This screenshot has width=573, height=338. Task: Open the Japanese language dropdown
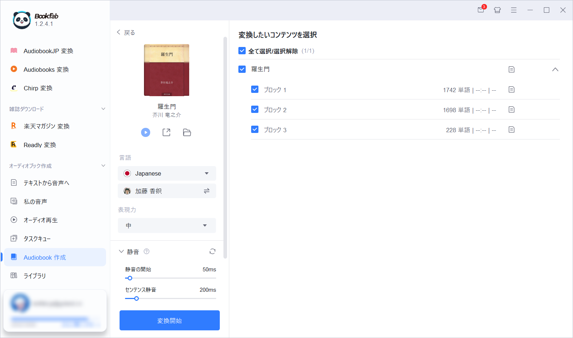point(167,173)
